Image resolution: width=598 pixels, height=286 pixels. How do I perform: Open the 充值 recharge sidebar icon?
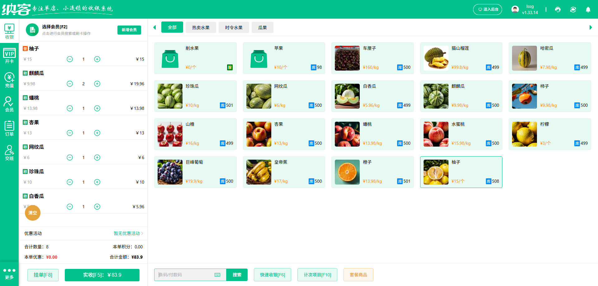point(9,80)
